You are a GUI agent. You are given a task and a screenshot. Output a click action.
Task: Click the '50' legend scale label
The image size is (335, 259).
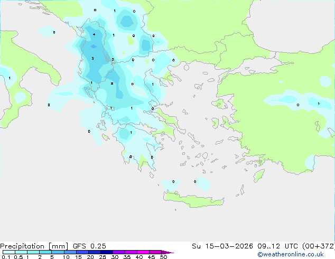click(x=164, y=257)
